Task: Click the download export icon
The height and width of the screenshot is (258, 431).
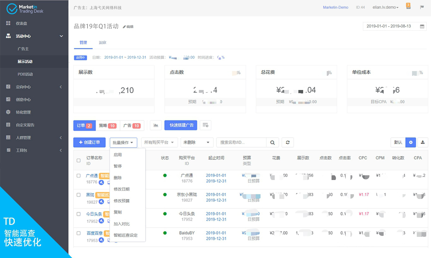Action: (x=423, y=142)
